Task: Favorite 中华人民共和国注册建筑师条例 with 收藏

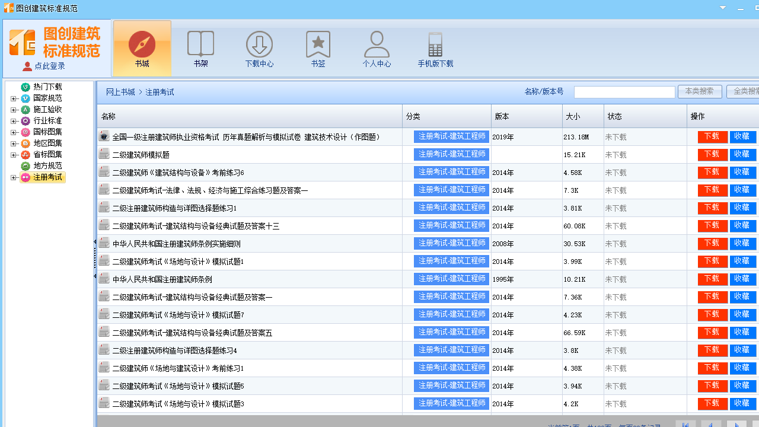Action: [x=742, y=279]
